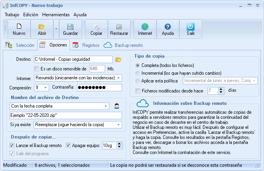
Task: Expand the 'Si ya existe' dropdown
Action: (x=118, y=125)
